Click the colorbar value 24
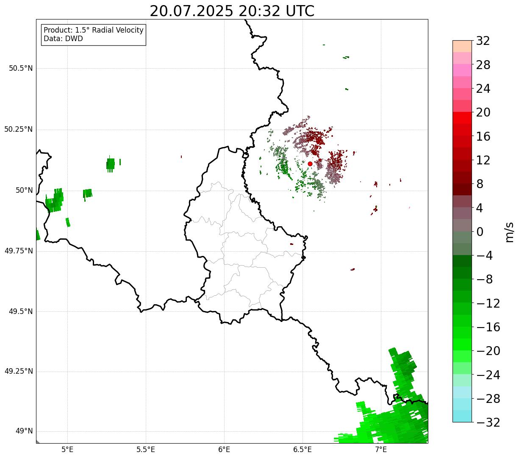The width and height of the screenshot is (519, 458). coord(483,89)
